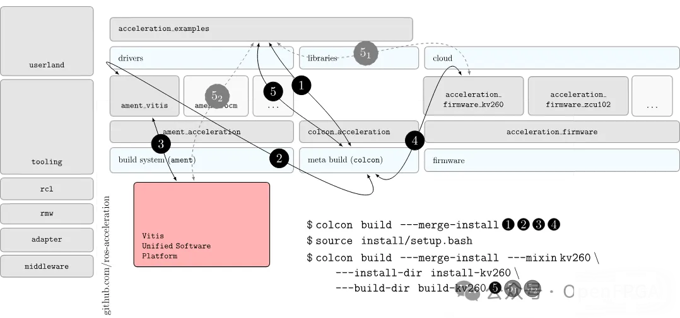Image resolution: width=680 pixels, height=318 pixels.
Task: Click the pink Vitis Unified Software Platform box
Action: (x=201, y=225)
